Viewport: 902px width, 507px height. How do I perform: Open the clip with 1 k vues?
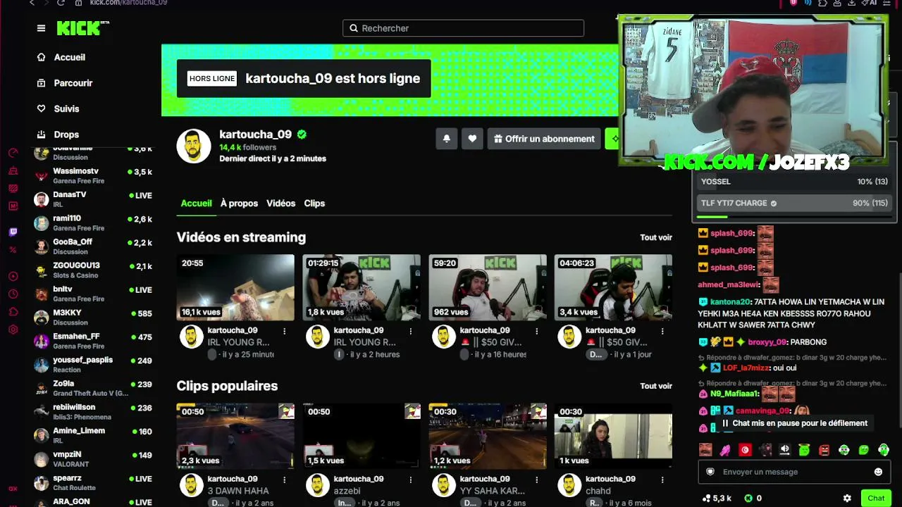[x=613, y=436]
